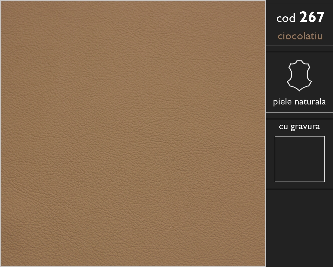Click the bold code number 267
This screenshot has width=333, height=267.
pos(312,17)
